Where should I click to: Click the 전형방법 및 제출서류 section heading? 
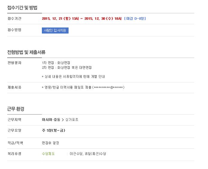(26, 52)
